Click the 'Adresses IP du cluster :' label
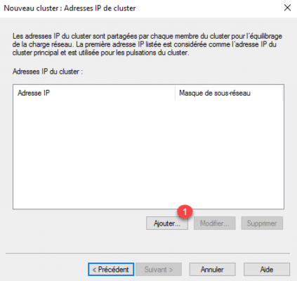 point(48,72)
